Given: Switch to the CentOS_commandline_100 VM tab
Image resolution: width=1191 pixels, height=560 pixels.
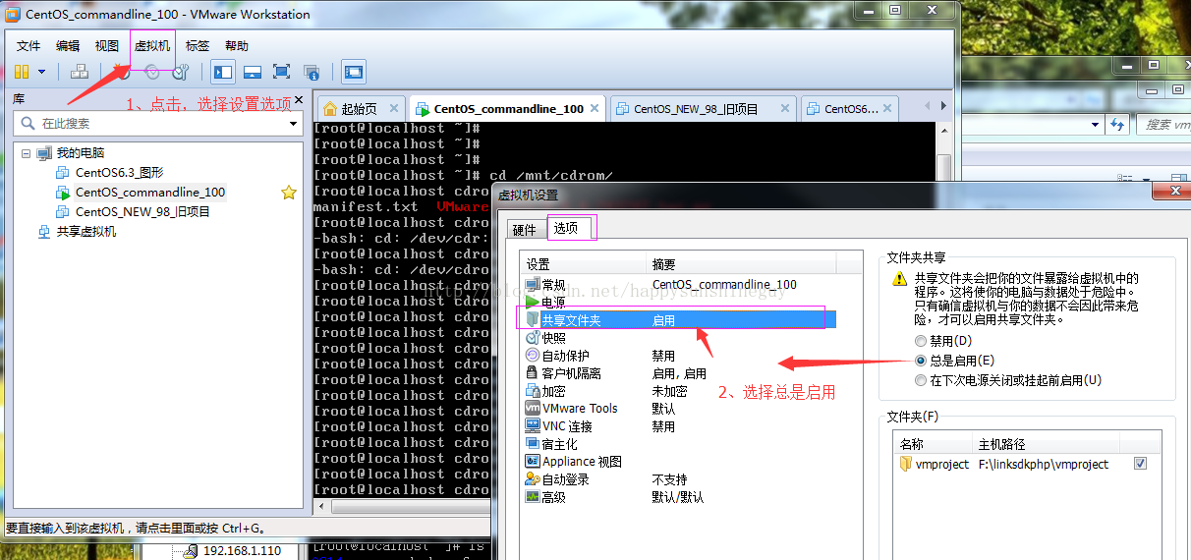Looking at the screenshot, I should 508,109.
